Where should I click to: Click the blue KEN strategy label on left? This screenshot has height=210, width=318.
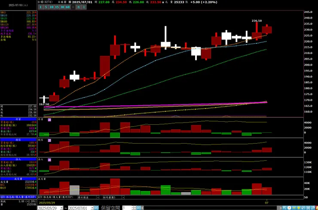coord(18,197)
